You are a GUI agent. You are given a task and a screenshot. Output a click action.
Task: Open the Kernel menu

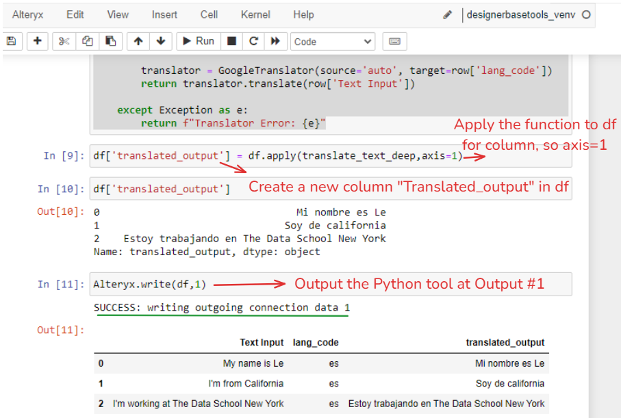[255, 14]
